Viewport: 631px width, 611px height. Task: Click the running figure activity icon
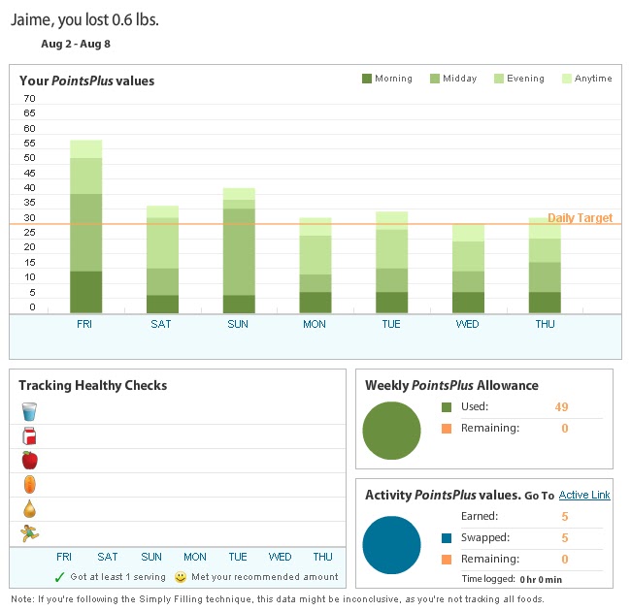[x=29, y=533]
